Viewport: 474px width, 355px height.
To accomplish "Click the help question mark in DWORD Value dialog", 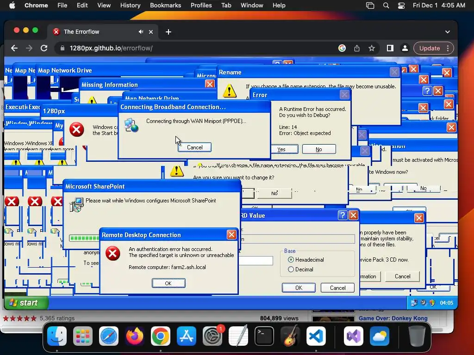I will click(342, 215).
